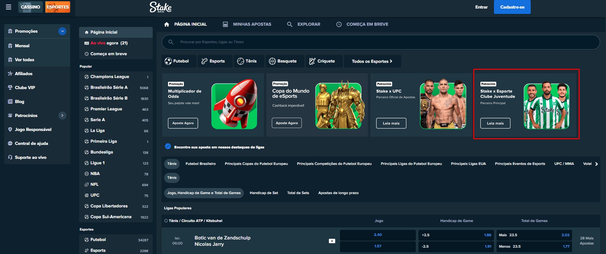The width and height of the screenshot is (606, 254).
Task: Click Aposte Agora on Copa do Mundo eSports
Action: click(x=287, y=123)
